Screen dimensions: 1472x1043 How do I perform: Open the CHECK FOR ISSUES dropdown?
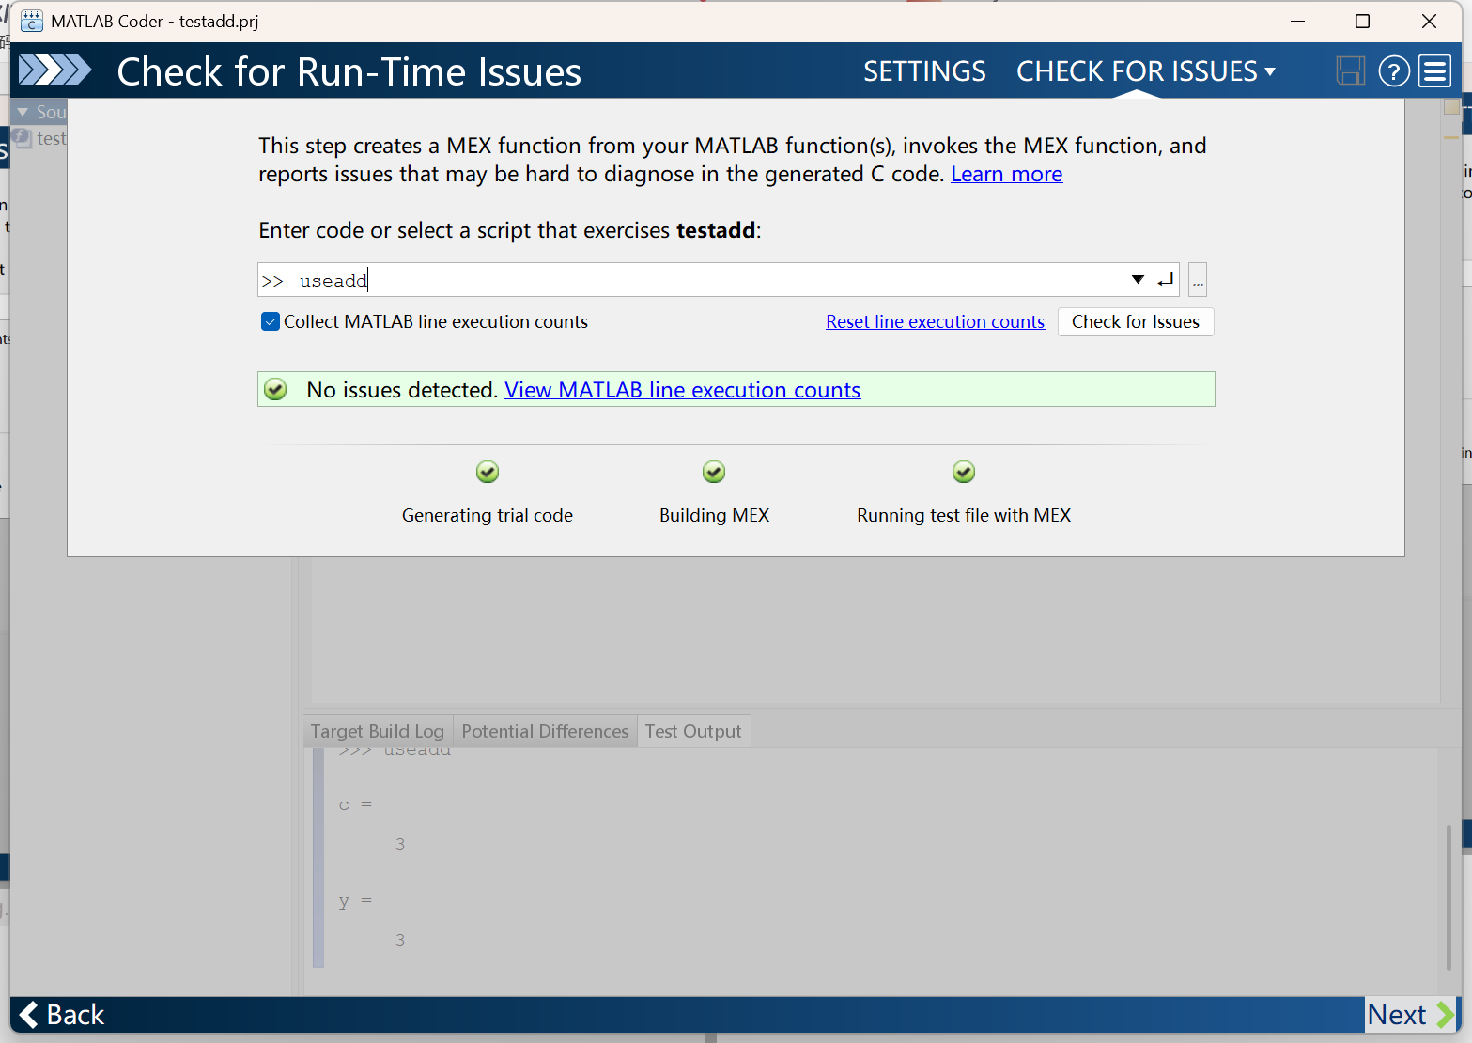click(1145, 71)
